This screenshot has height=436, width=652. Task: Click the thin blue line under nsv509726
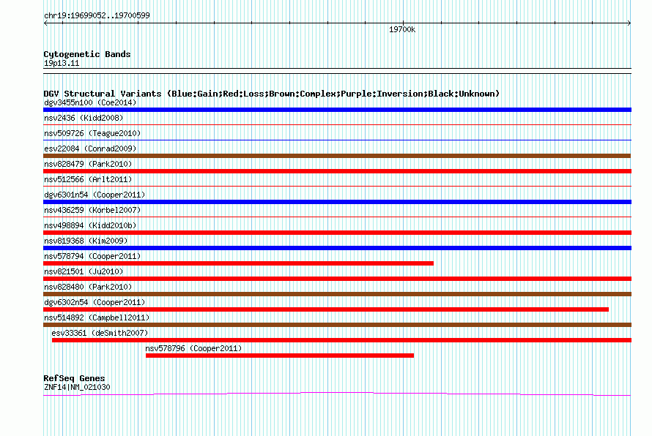(x=337, y=140)
